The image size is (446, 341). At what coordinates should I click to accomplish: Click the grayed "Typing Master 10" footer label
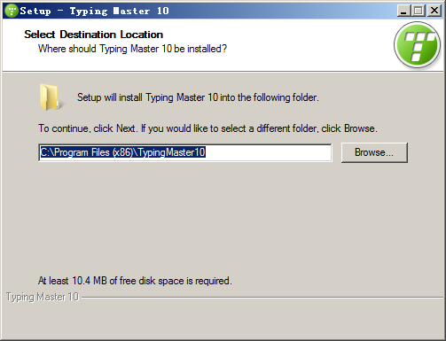[43, 297]
